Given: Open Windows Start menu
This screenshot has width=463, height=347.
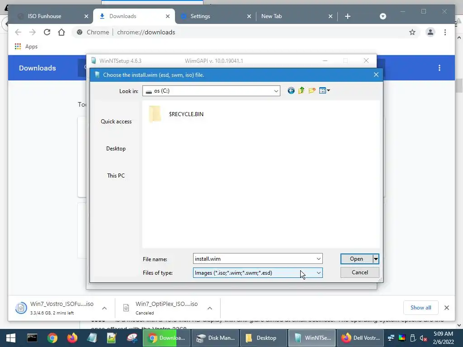Looking at the screenshot, I should (11, 338).
